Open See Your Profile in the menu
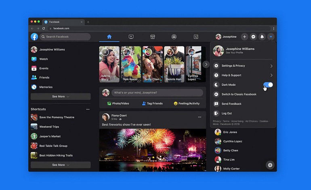The width and height of the screenshot is (311, 190). click(234, 53)
